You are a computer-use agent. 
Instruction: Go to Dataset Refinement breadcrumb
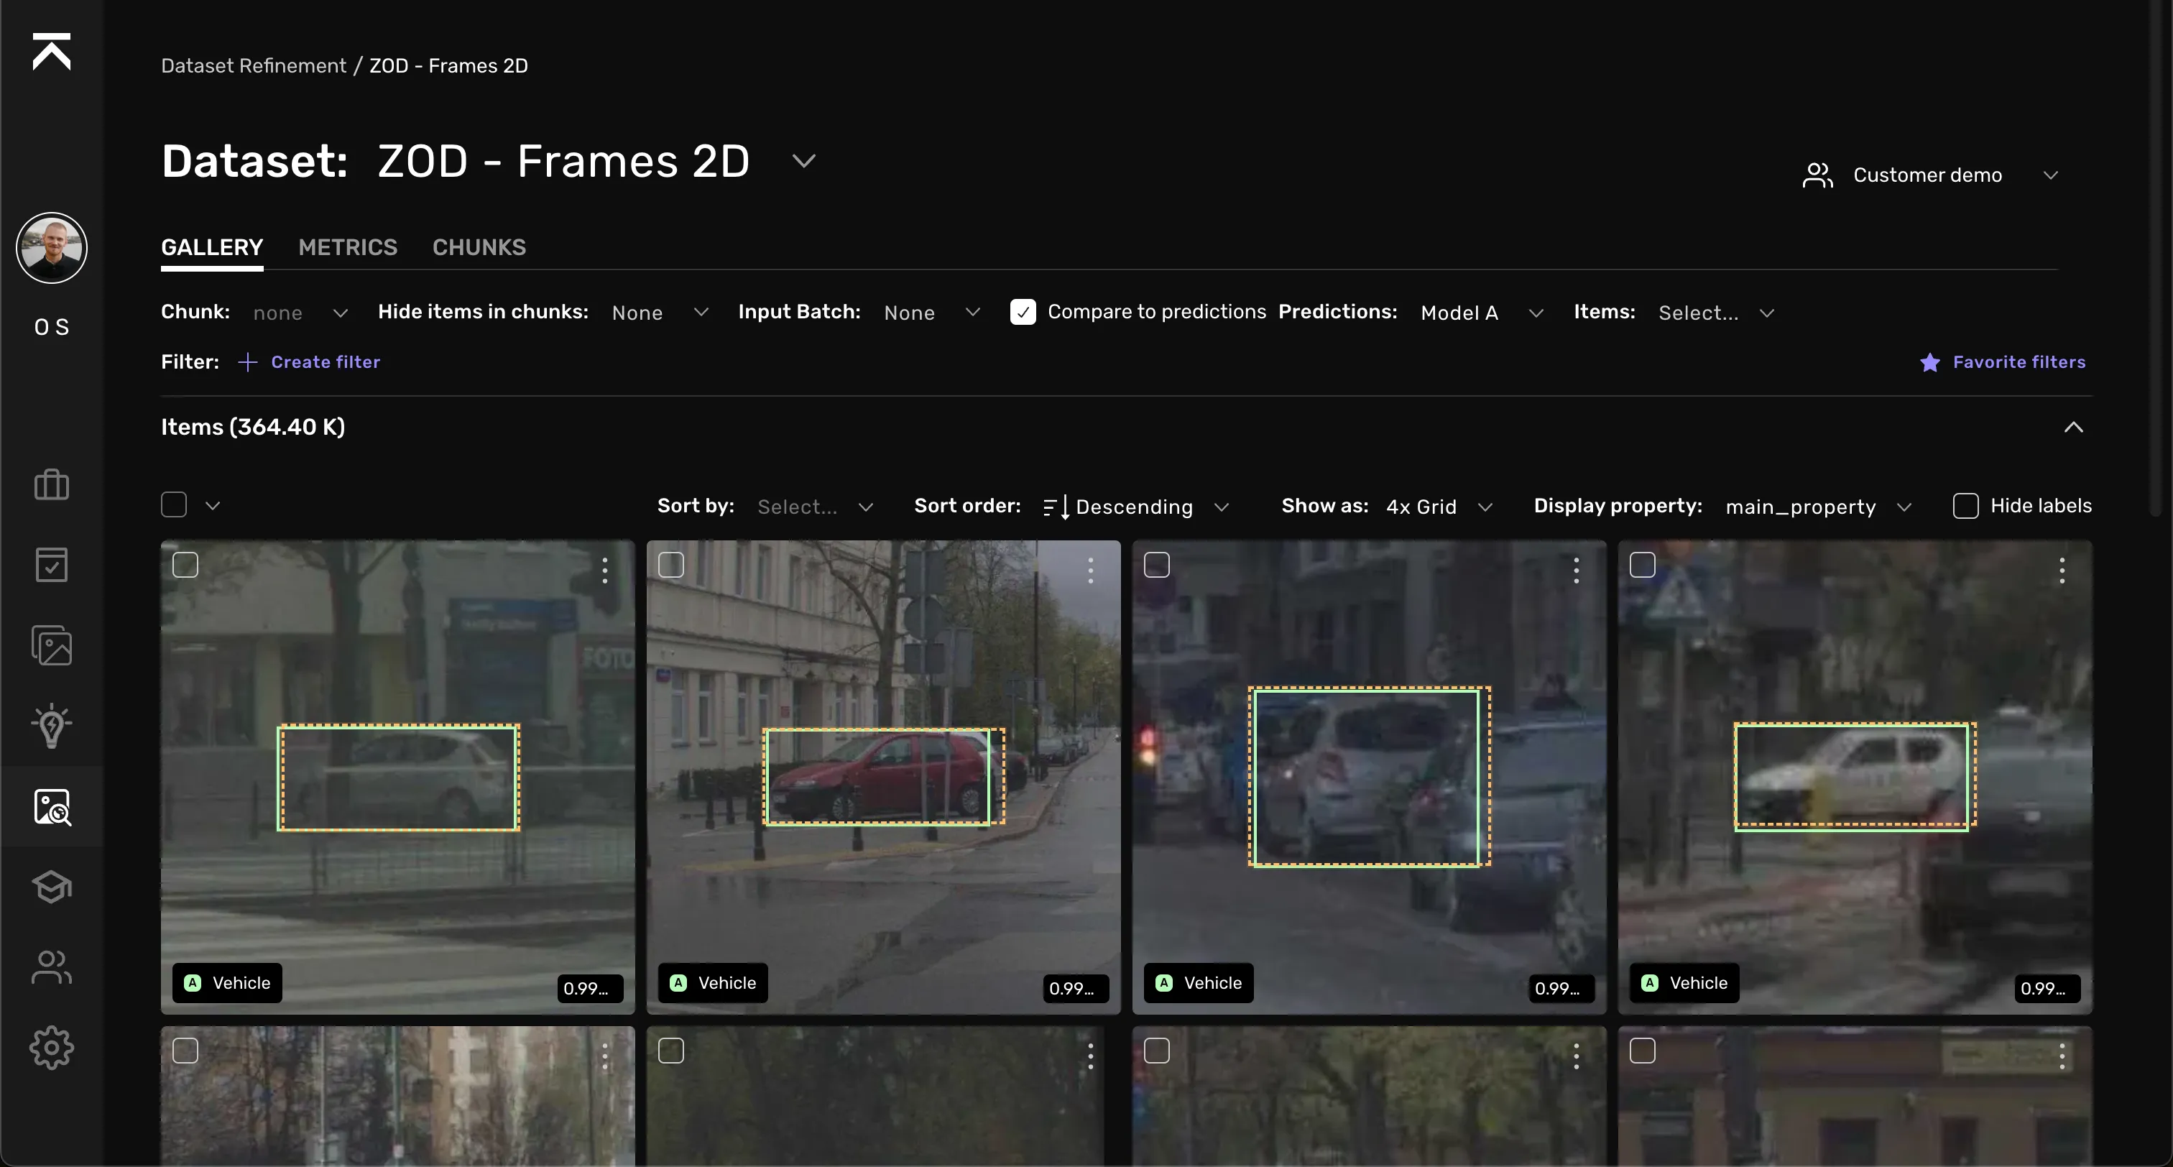click(x=253, y=66)
